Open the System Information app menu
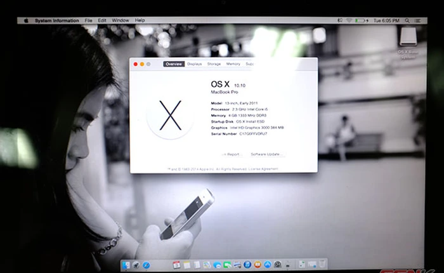The image size is (444, 273). [x=56, y=20]
